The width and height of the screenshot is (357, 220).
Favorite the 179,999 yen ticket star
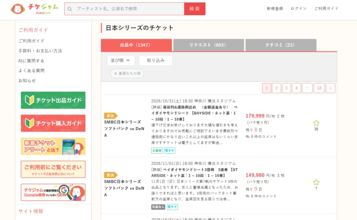tap(316, 123)
